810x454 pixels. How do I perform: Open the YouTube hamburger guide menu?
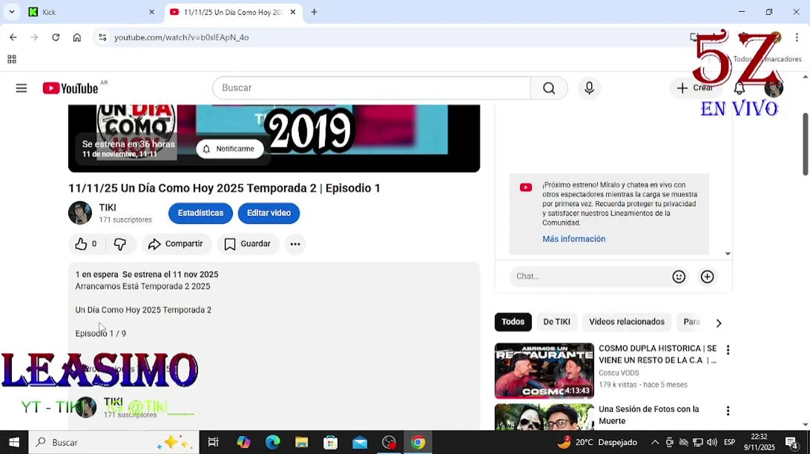[21, 88]
